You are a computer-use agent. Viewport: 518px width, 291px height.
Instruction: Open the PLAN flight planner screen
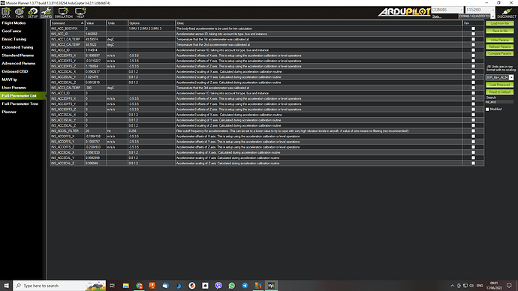coord(20,13)
